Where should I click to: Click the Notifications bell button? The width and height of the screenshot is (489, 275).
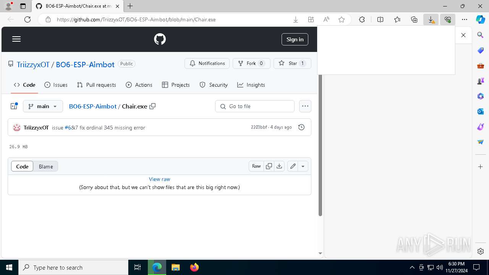pos(207,63)
